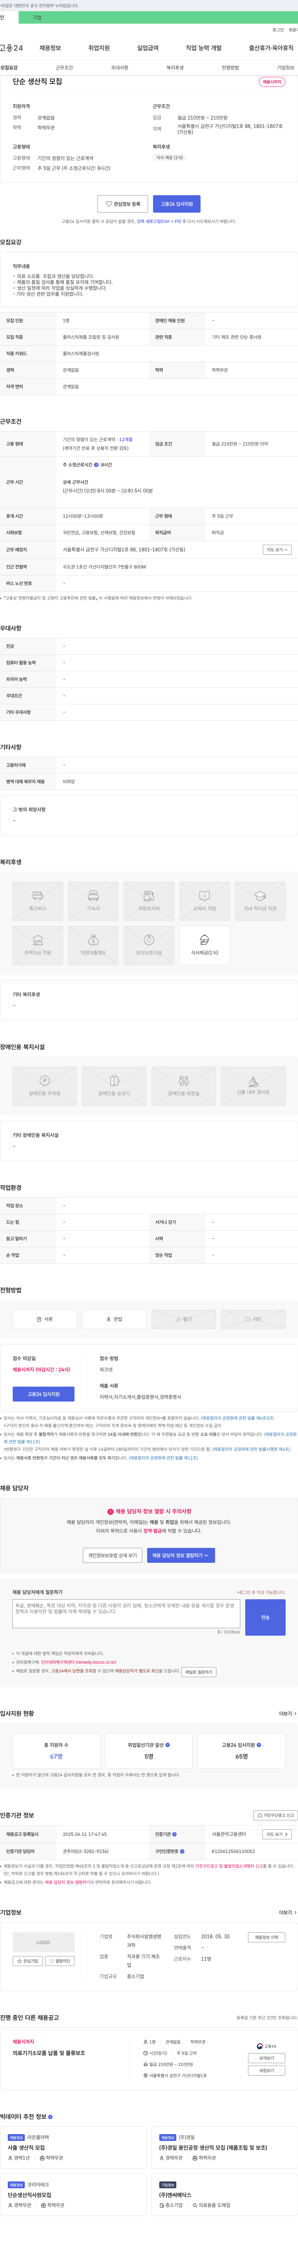Image resolution: width=298 pixels, height=2244 pixels.
Task: Click the disabled 기타 method box
Action: (x=253, y=1319)
